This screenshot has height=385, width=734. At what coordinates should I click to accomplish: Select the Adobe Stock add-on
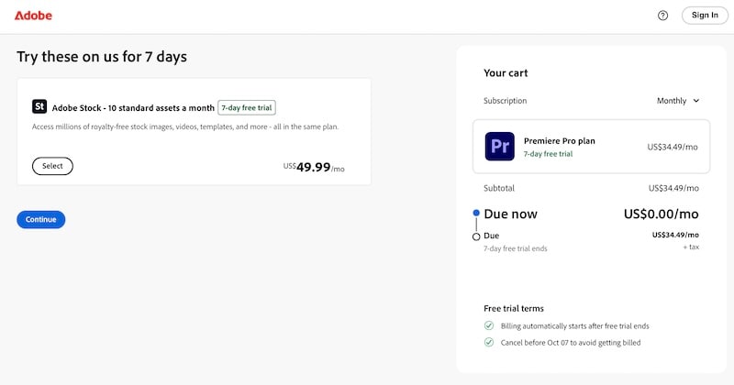52,166
